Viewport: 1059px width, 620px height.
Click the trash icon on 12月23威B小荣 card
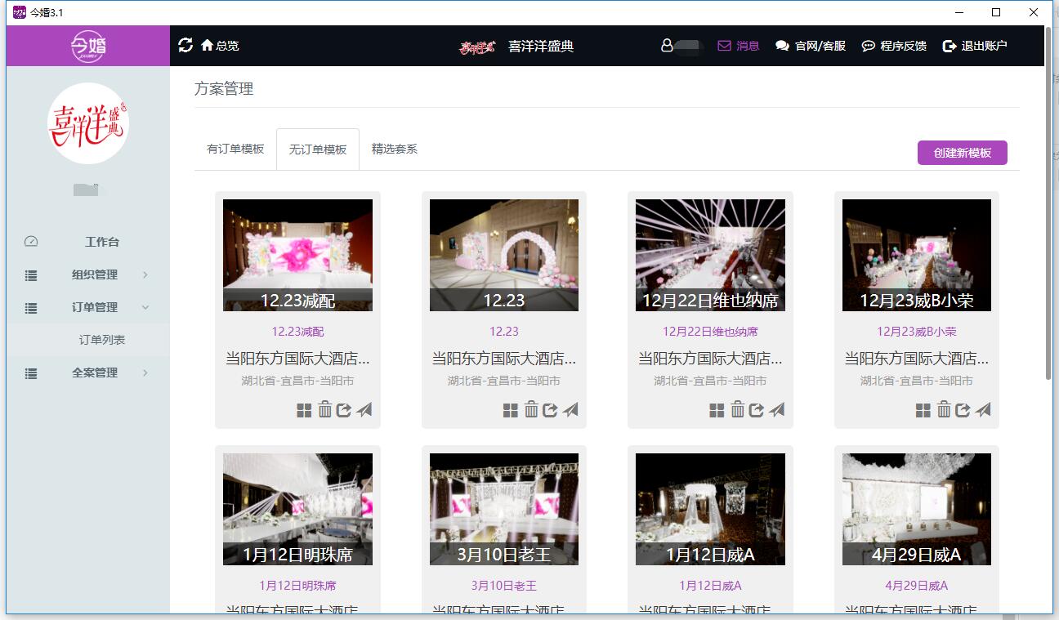tap(943, 409)
